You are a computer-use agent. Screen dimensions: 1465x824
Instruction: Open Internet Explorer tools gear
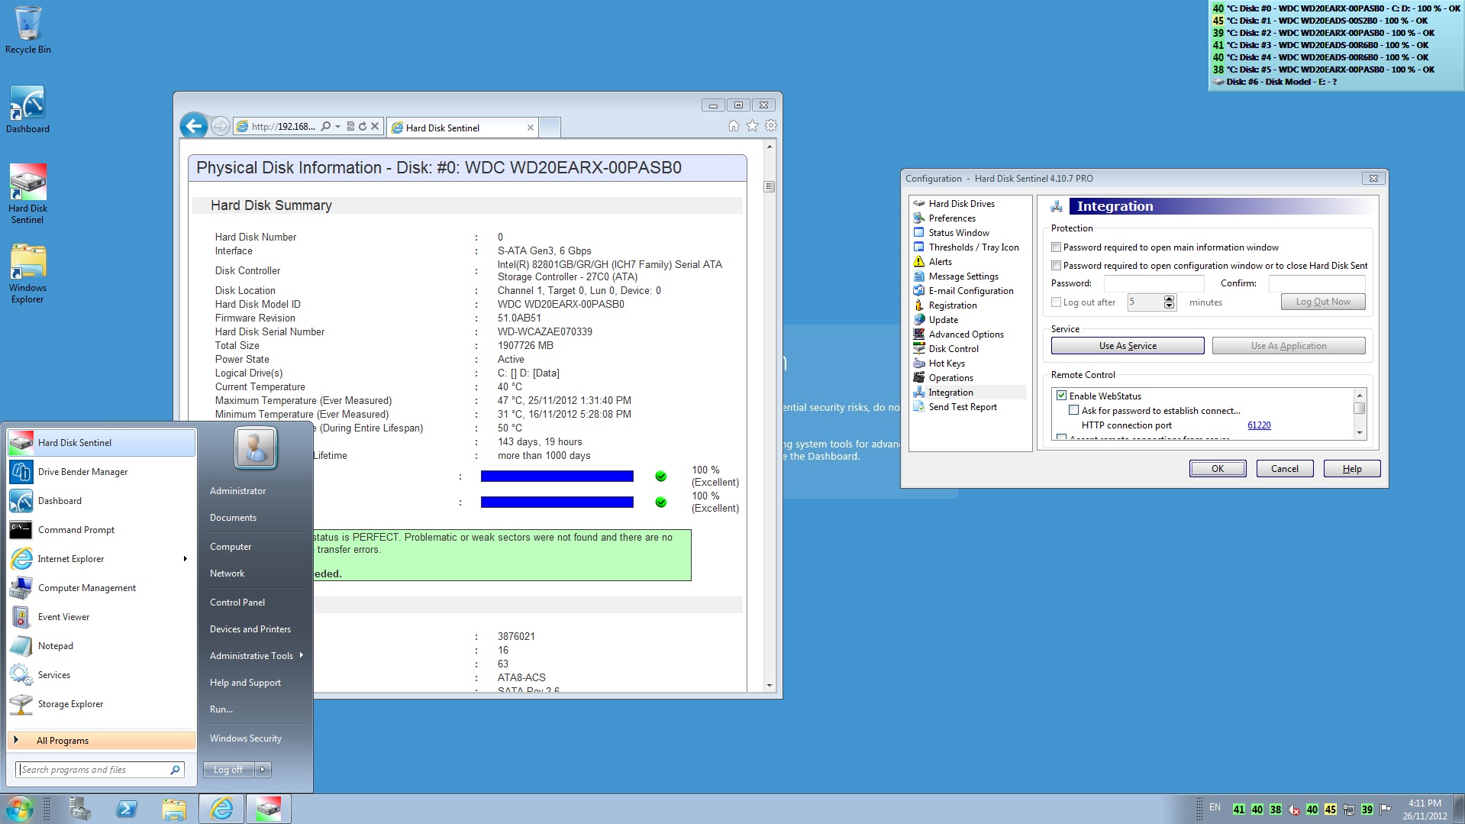tap(770, 126)
